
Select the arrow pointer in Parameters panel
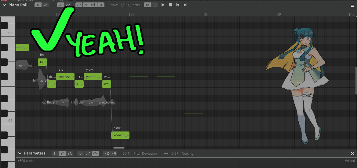click(x=55, y=153)
